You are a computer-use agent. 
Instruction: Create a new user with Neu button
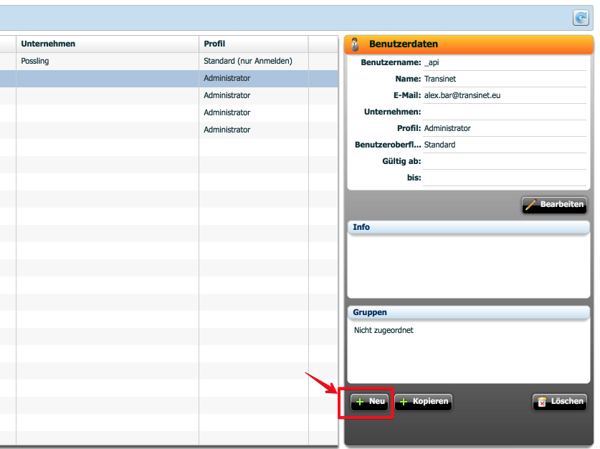(x=371, y=402)
